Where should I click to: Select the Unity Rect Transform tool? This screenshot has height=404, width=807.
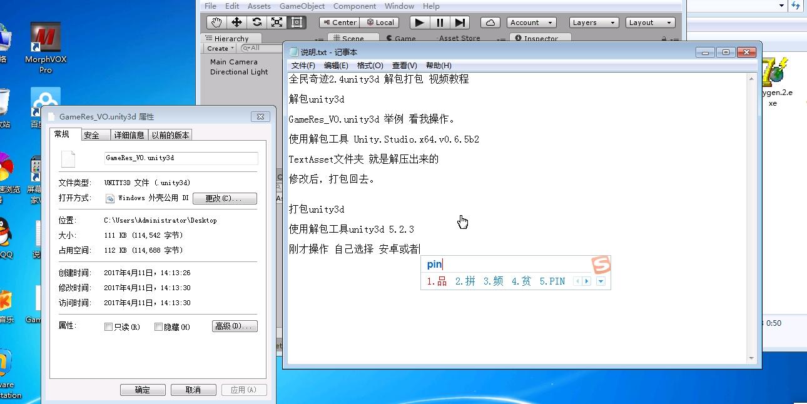pos(297,23)
